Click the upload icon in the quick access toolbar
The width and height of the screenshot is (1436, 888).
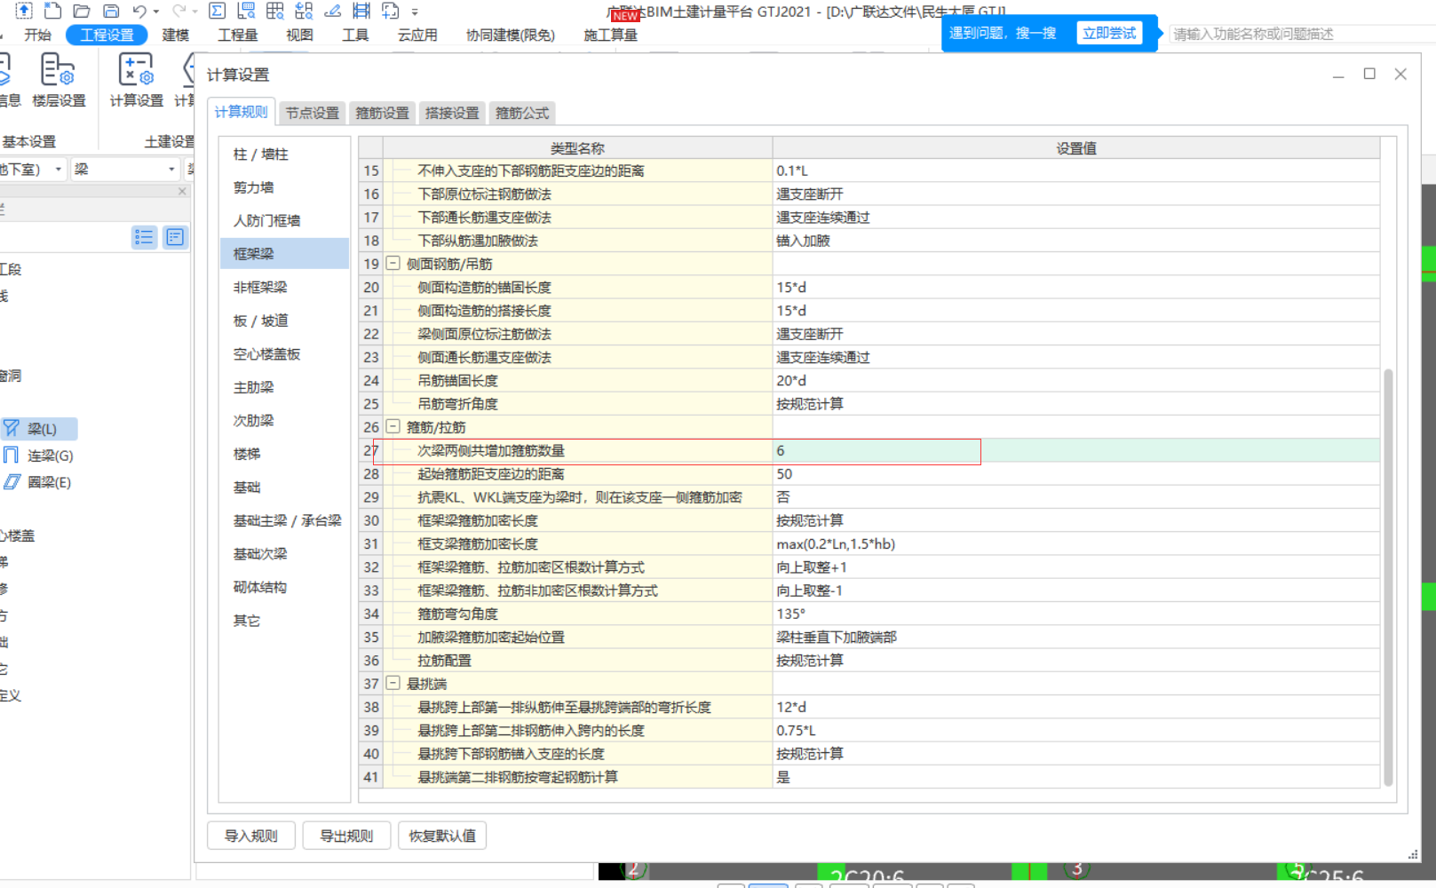pyautogui.click(x=24, y=11)
